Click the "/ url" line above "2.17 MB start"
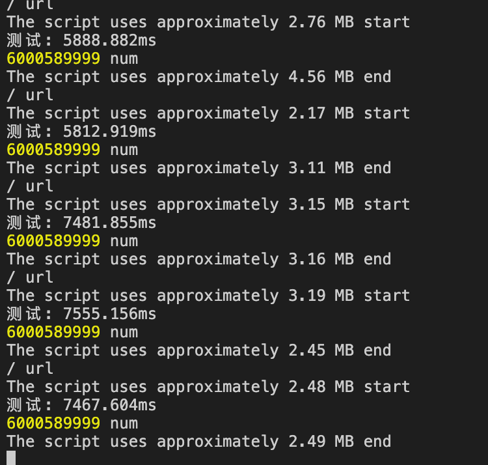Viewport: 488px width, 465px height. (x=30, y=95)
